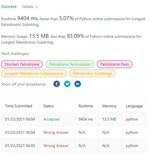
Task: Open Palindromic Substrings challenge
Action: click(x=92, y=73)
